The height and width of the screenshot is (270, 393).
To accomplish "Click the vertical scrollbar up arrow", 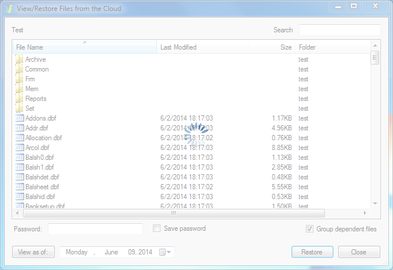I will click(375, 46).
